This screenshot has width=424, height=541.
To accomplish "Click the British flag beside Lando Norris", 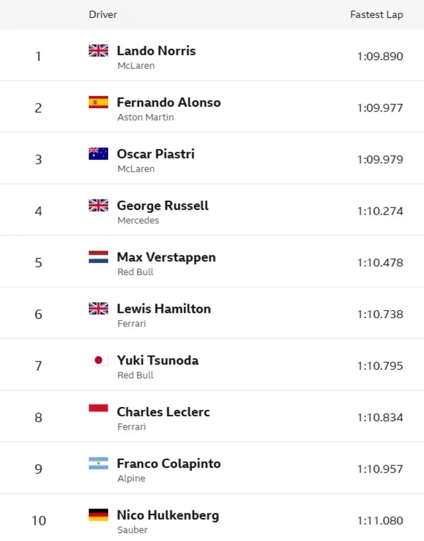I will (x=98, y=50).
